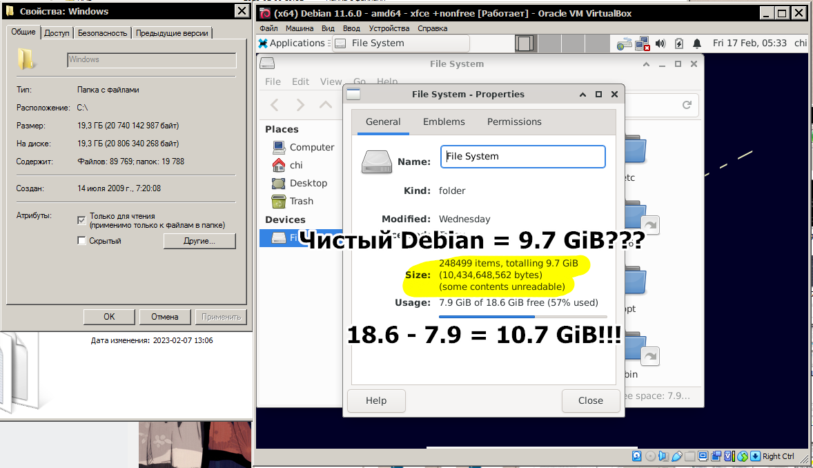The image size is (813, 468).
Task: Click VirtualBox shared folders icon
Action: pyautogui.click(x=689, y=456)
